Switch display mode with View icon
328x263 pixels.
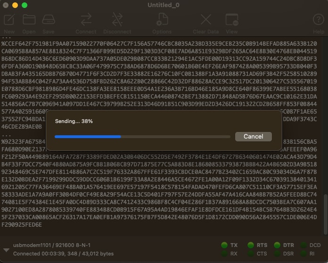click(231, 20)
